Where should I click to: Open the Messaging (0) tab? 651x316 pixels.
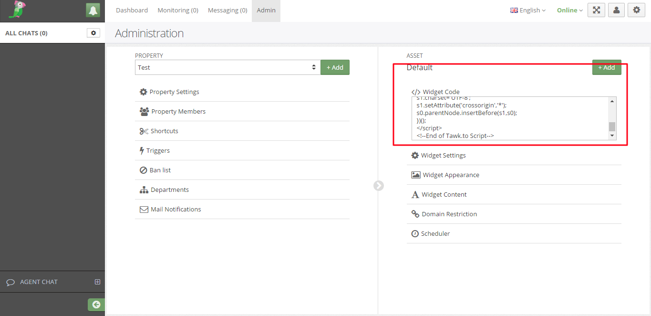[x=227, y=10]
